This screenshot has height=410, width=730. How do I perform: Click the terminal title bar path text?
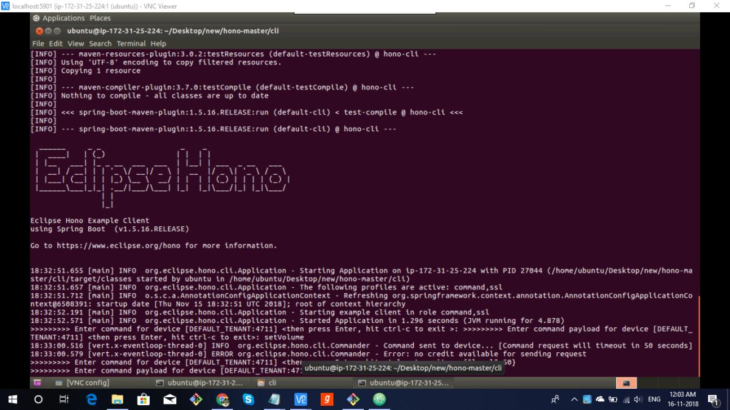point(173,30)
